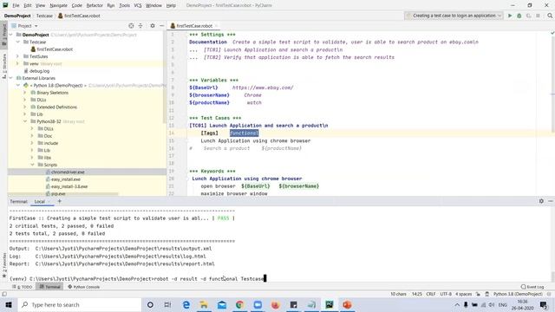The image size is (555, 312).
Task: Collapse the Python38-32 library root node
Action: coord(25,121)
